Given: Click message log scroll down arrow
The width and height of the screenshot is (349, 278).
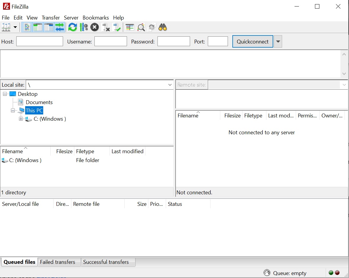Looking at the screenshot, I should pos(344,74).
